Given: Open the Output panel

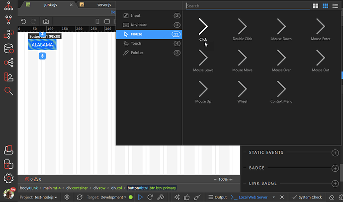Looking at the screenshot, I should pos(217,197).
